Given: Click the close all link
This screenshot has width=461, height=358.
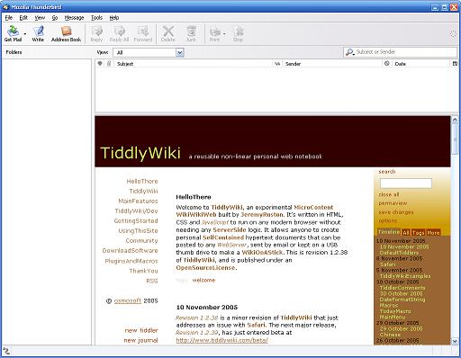Looking at the screenshot, I should tap(389, 194).
